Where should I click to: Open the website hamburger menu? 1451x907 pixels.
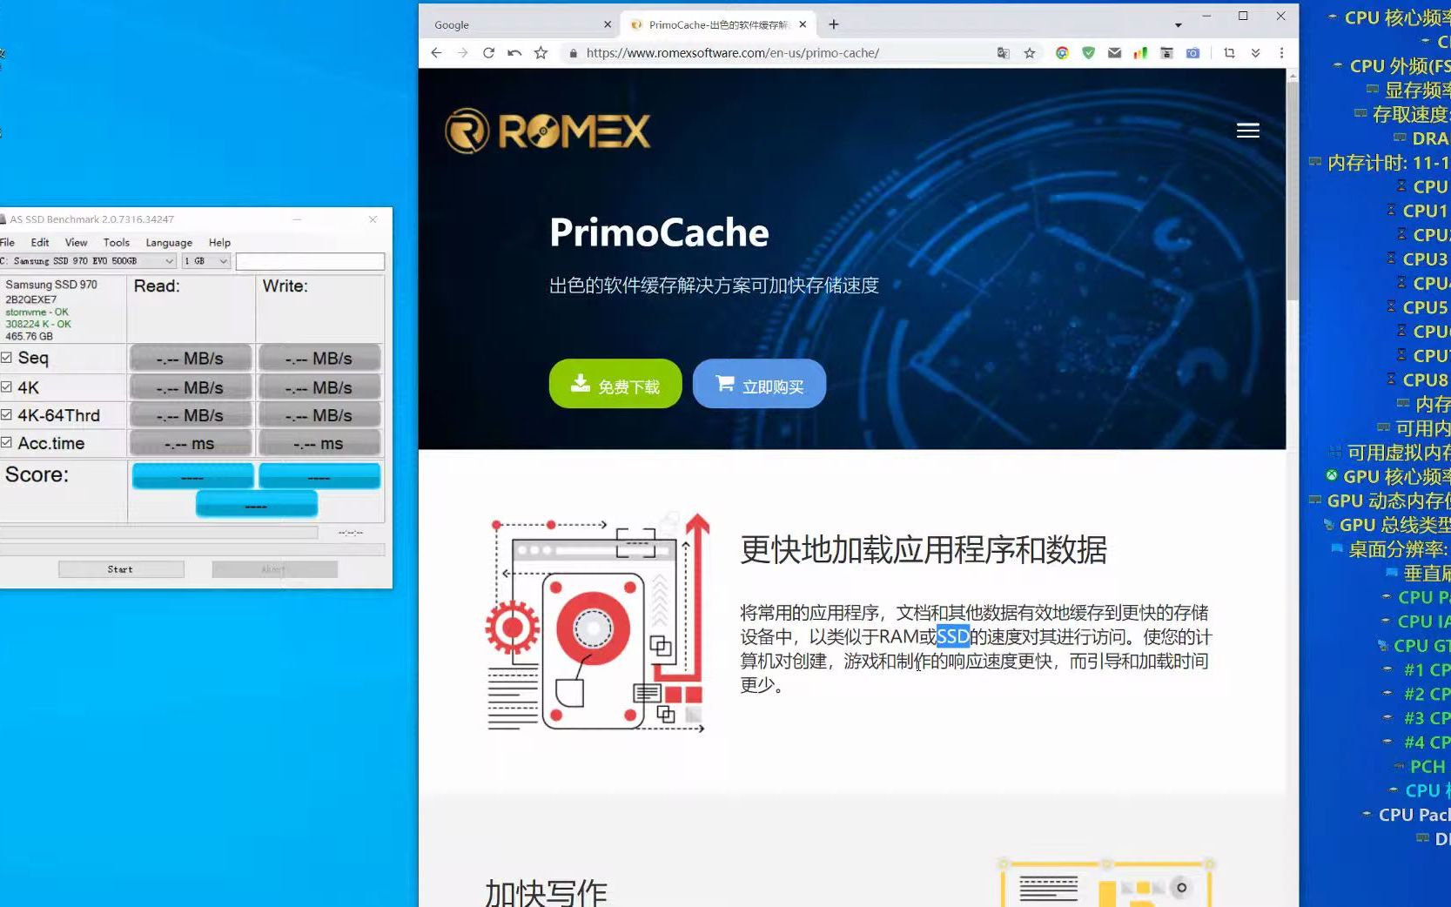coord(1248,131)
